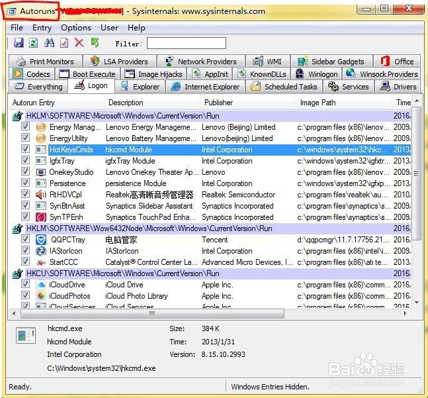Viewport: 428px width, 398px height.
Task: Open the Options menu
Action: point(76,28)
